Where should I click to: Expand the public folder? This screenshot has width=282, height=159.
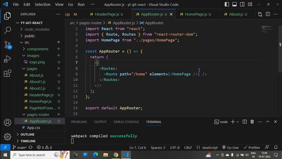pos(40,36)
